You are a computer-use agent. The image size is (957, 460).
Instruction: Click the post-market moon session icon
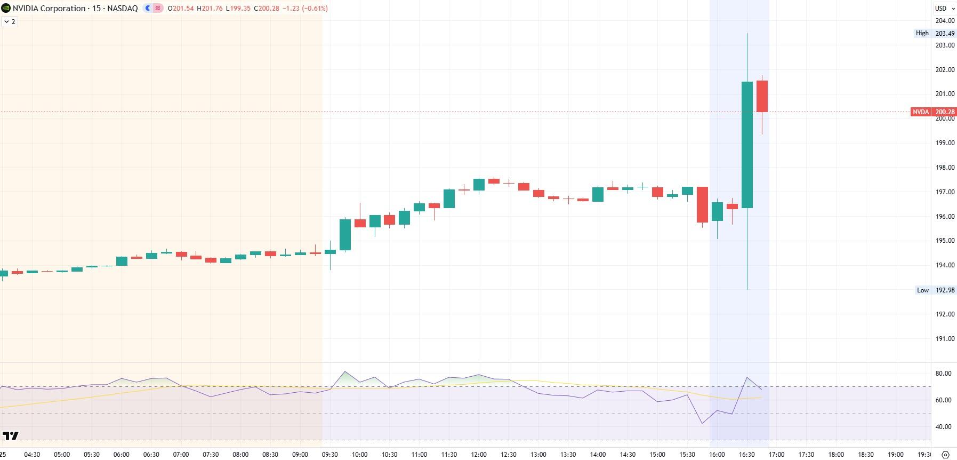coord(148,8)
